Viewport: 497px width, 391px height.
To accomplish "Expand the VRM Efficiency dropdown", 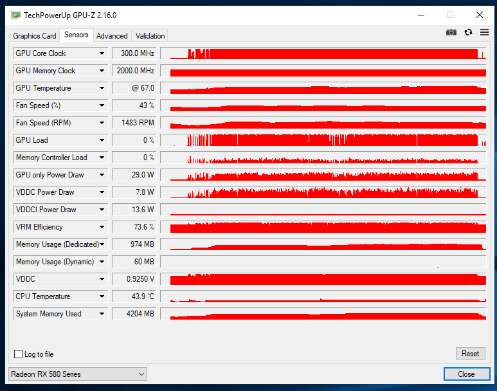I will [102, 227].
